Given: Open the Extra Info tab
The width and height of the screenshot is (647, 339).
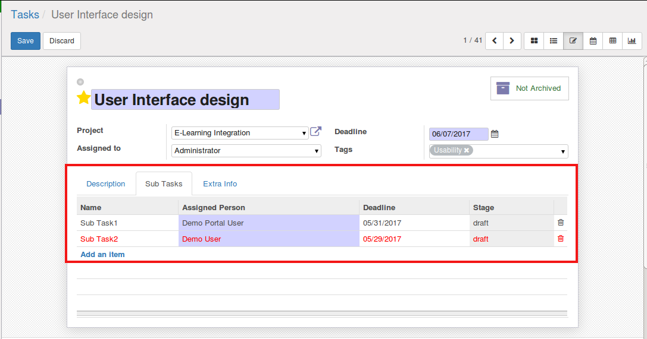Looking at the screenshot, I should (220, 184).
